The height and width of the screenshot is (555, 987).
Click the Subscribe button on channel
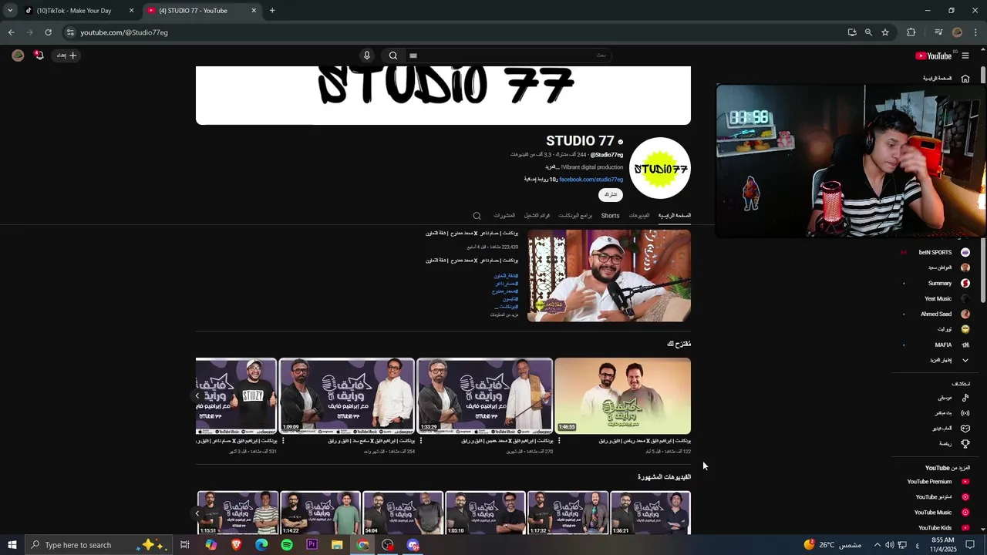point(610,195)
